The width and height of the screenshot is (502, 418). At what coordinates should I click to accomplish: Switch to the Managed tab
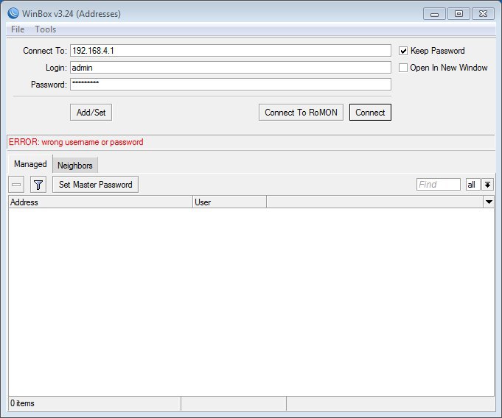pos(30,164)
